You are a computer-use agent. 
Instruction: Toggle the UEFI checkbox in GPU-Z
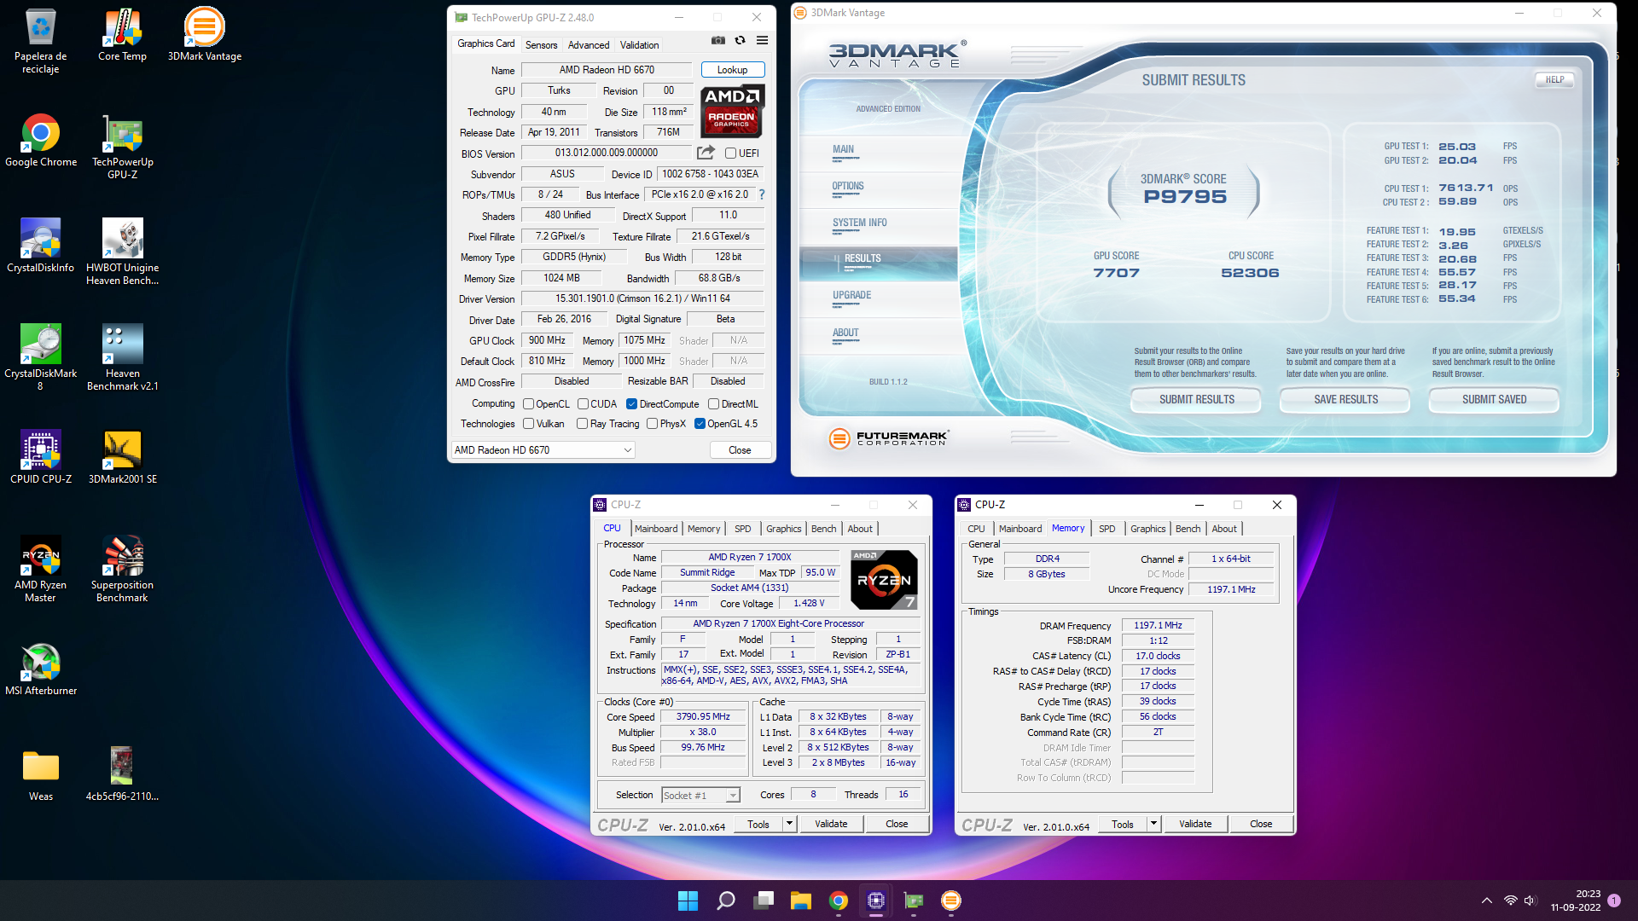point(730,153)
